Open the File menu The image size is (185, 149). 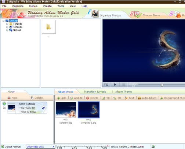point(4,6)
